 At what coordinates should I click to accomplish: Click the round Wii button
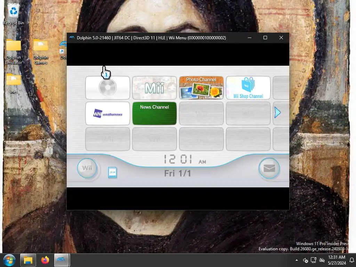(87, 168)
